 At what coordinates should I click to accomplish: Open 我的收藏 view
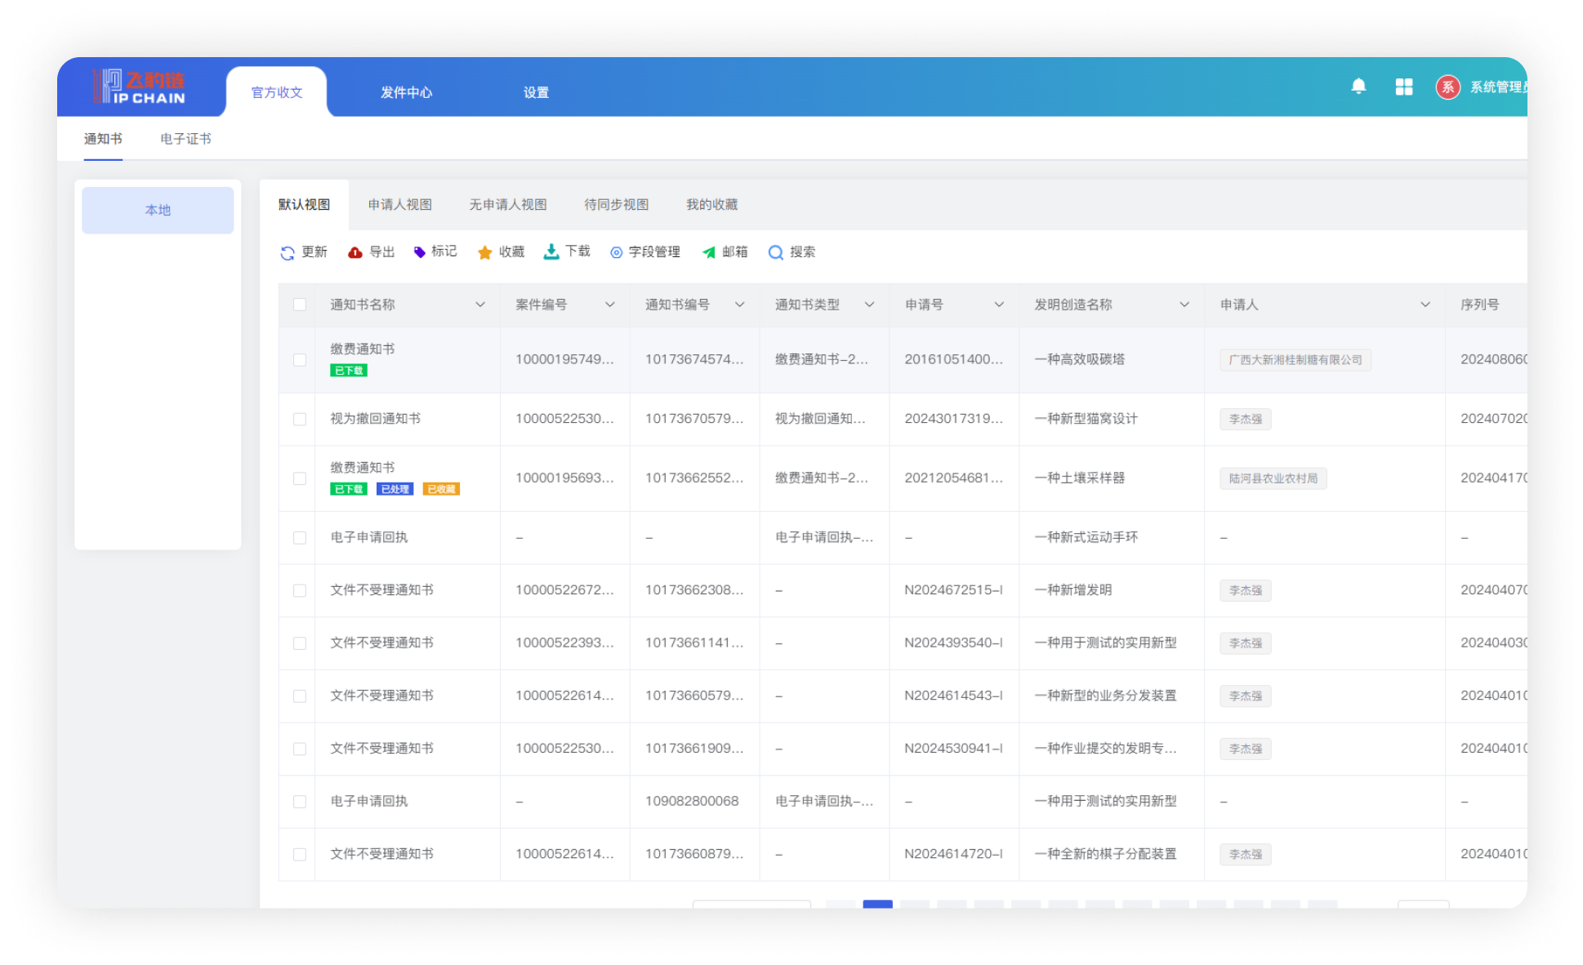711,204
